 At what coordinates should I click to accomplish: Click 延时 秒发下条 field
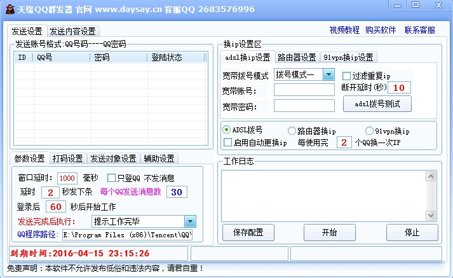[x=51, y=192]
